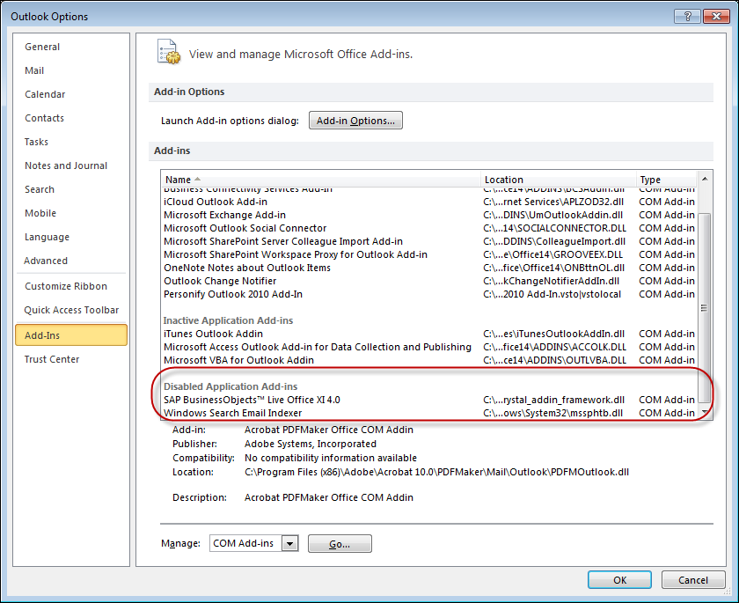Open Trust Center settings

pos(52,359)
